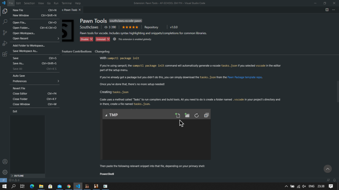Open the editor More Actions ellipsis

click(334, 10)
